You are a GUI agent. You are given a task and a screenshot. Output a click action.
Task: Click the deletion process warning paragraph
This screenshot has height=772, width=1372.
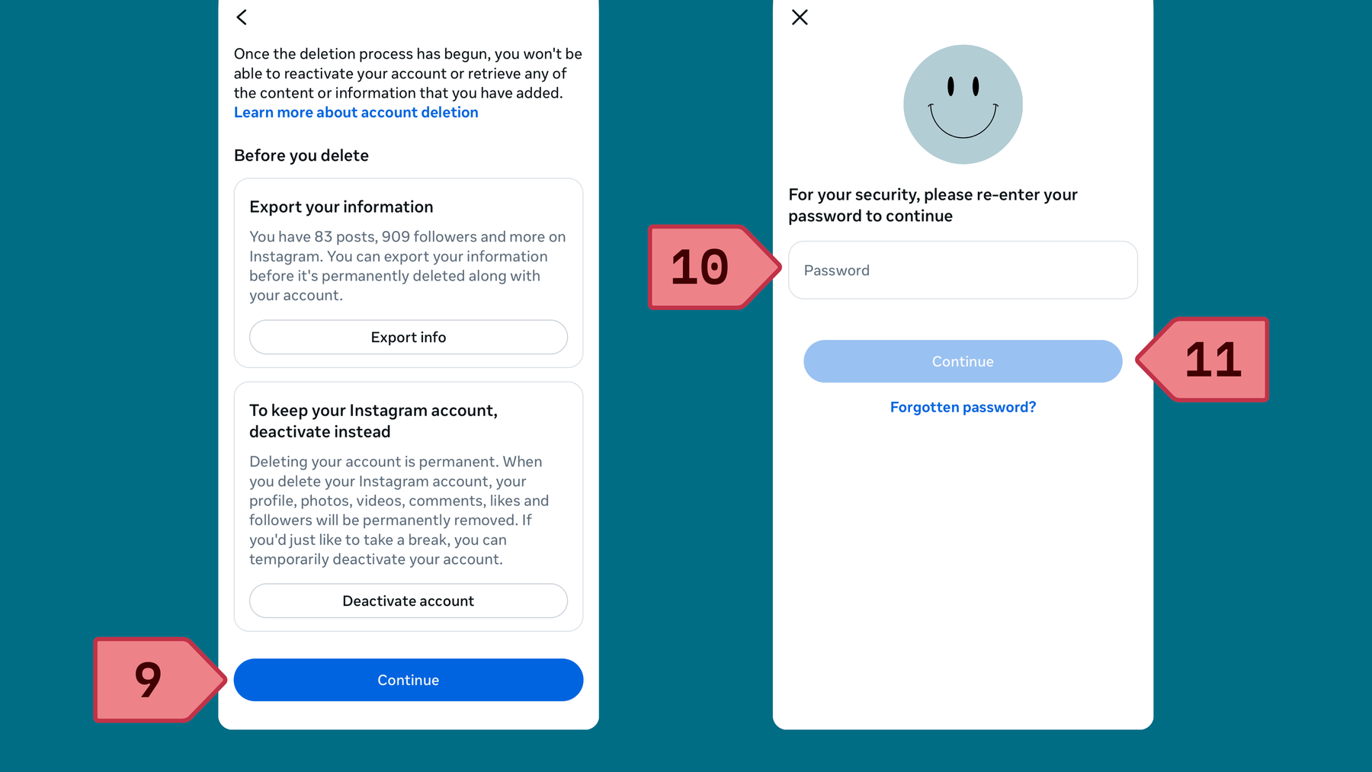408,73
